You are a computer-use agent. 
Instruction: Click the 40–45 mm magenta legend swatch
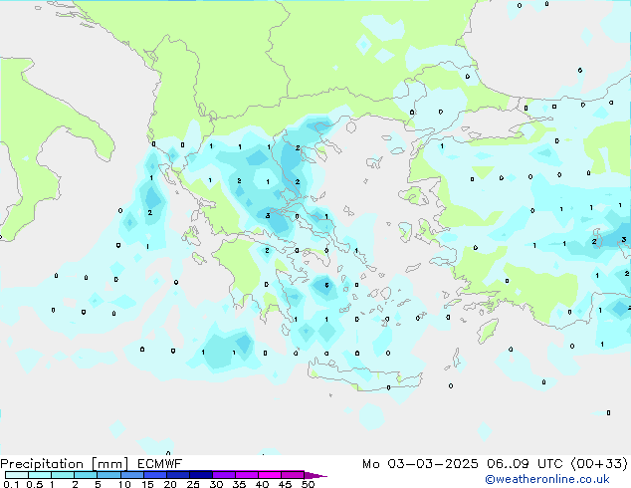pyautogui.click(x=270, y=475)
